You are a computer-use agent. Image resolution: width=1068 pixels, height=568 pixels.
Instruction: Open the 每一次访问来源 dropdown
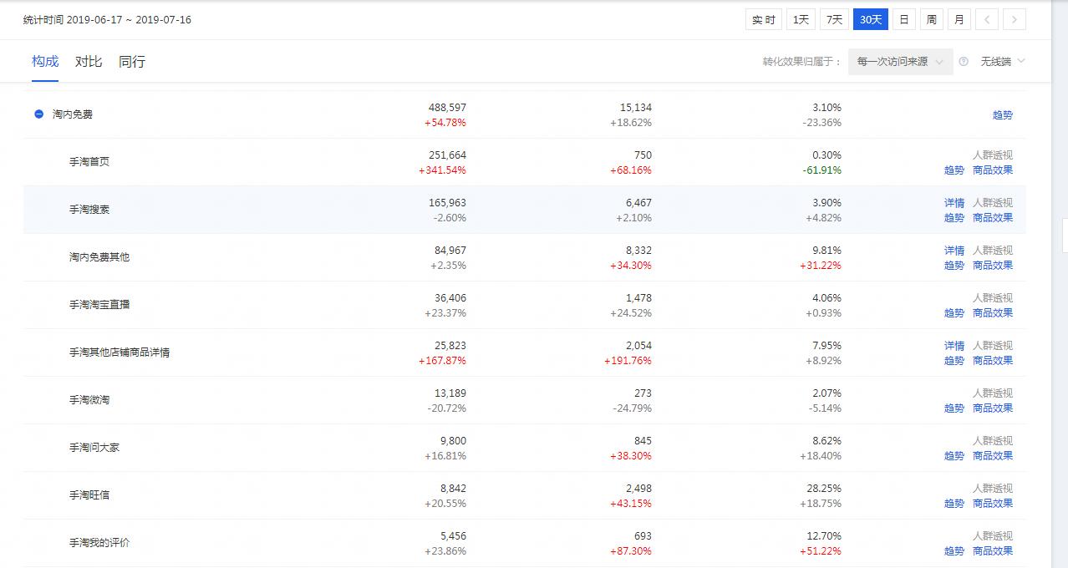[900, 62]
